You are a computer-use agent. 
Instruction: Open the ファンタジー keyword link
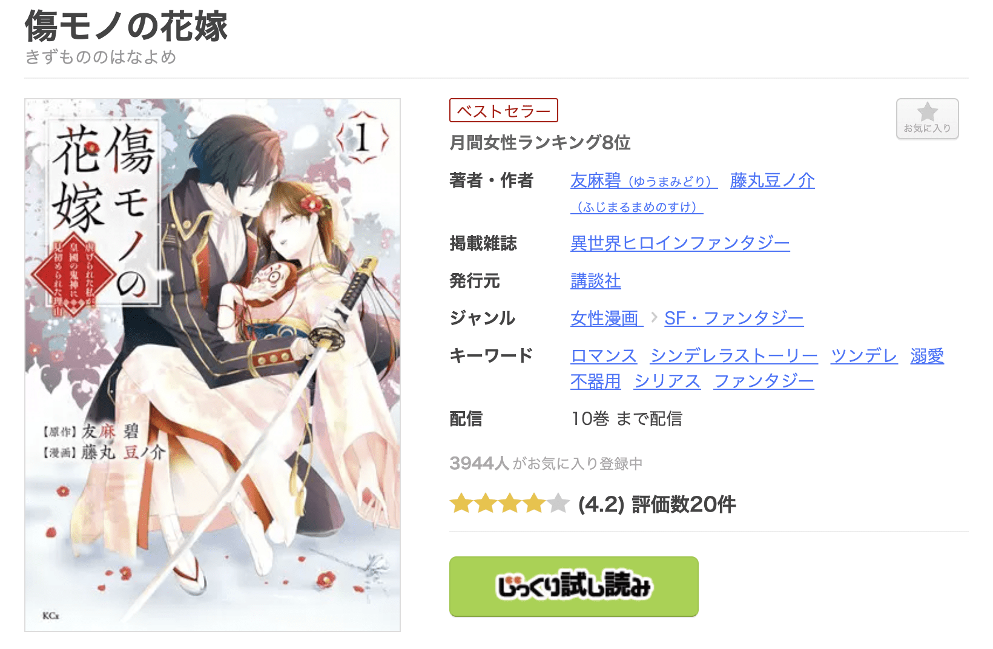click(764, 381)
